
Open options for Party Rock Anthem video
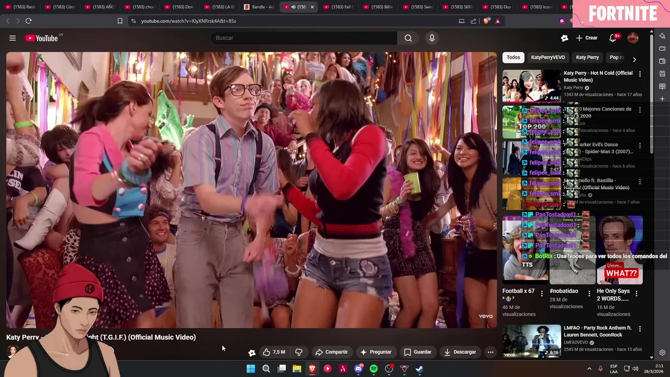[x=640, y=329]
